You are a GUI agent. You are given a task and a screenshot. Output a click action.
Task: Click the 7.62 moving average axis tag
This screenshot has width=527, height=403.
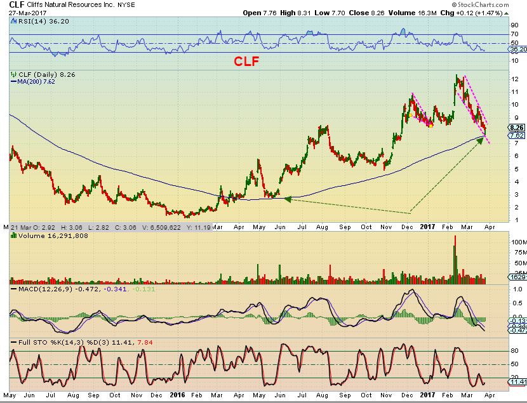[x=517, y=135]
